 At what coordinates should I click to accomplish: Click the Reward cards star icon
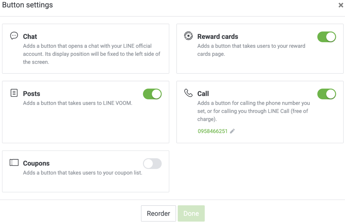(x=188, y=36)
